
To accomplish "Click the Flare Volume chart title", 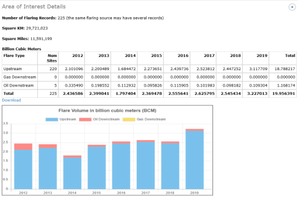I will click(x=108, y=110).
